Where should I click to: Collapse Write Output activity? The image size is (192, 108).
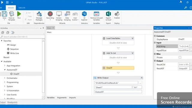142,78
